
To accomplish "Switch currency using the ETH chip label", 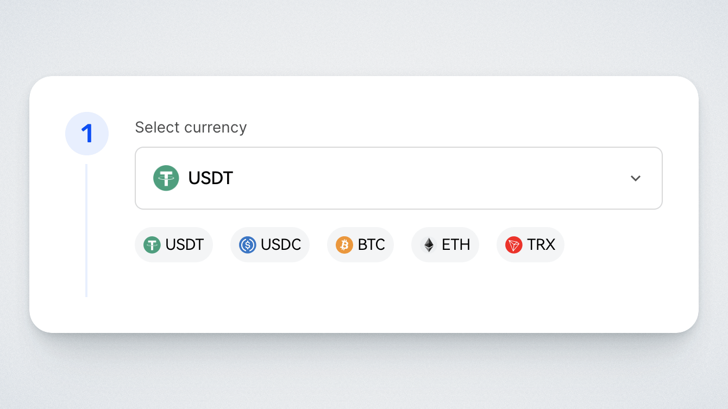I will click(456, 245).
